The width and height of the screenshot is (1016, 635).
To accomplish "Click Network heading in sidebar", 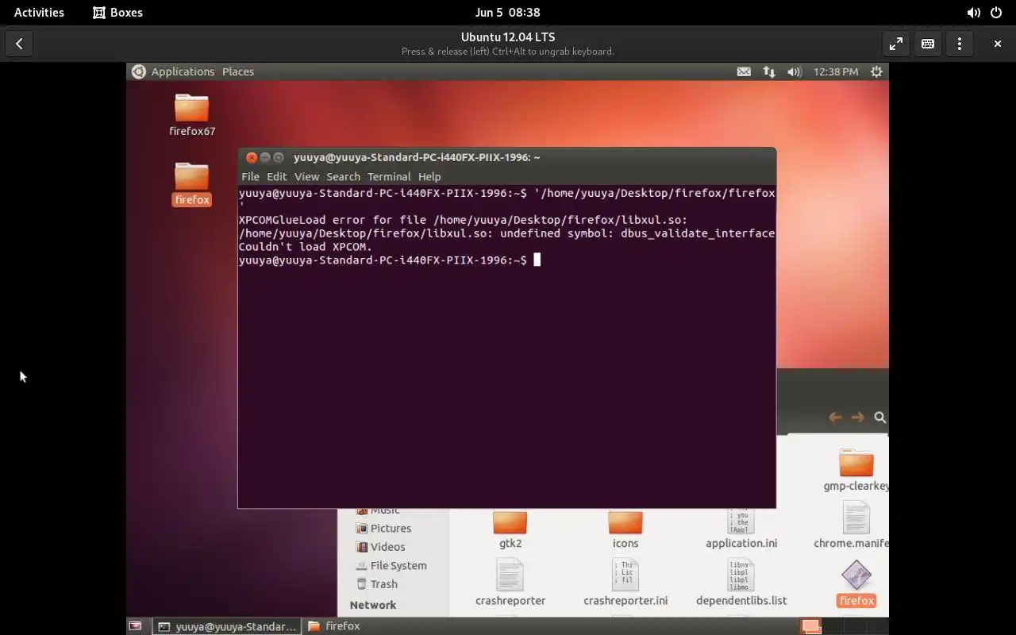I will click(x=372, y=605).
